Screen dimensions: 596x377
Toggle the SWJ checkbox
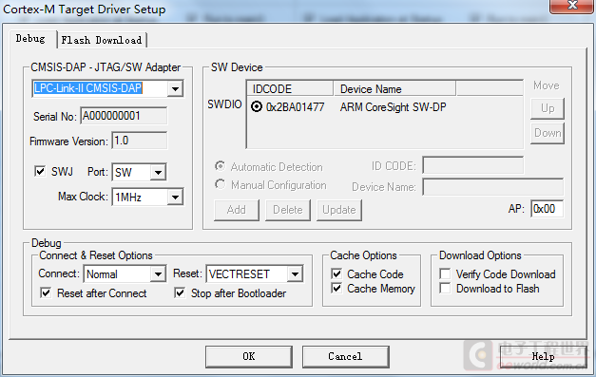pyautogui.click(x=40, y=172)
